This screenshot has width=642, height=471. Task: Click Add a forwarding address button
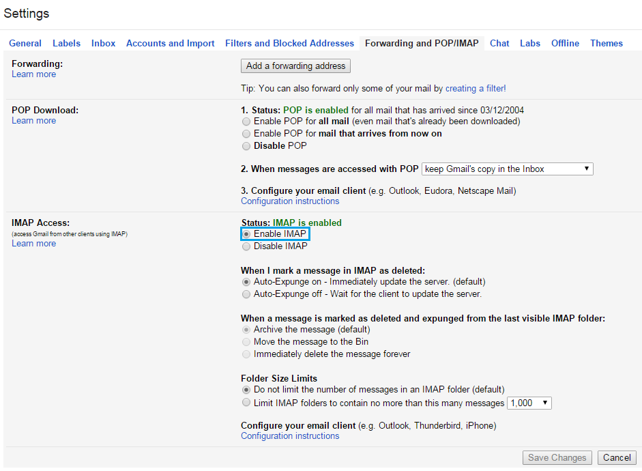tap(296, 66)
